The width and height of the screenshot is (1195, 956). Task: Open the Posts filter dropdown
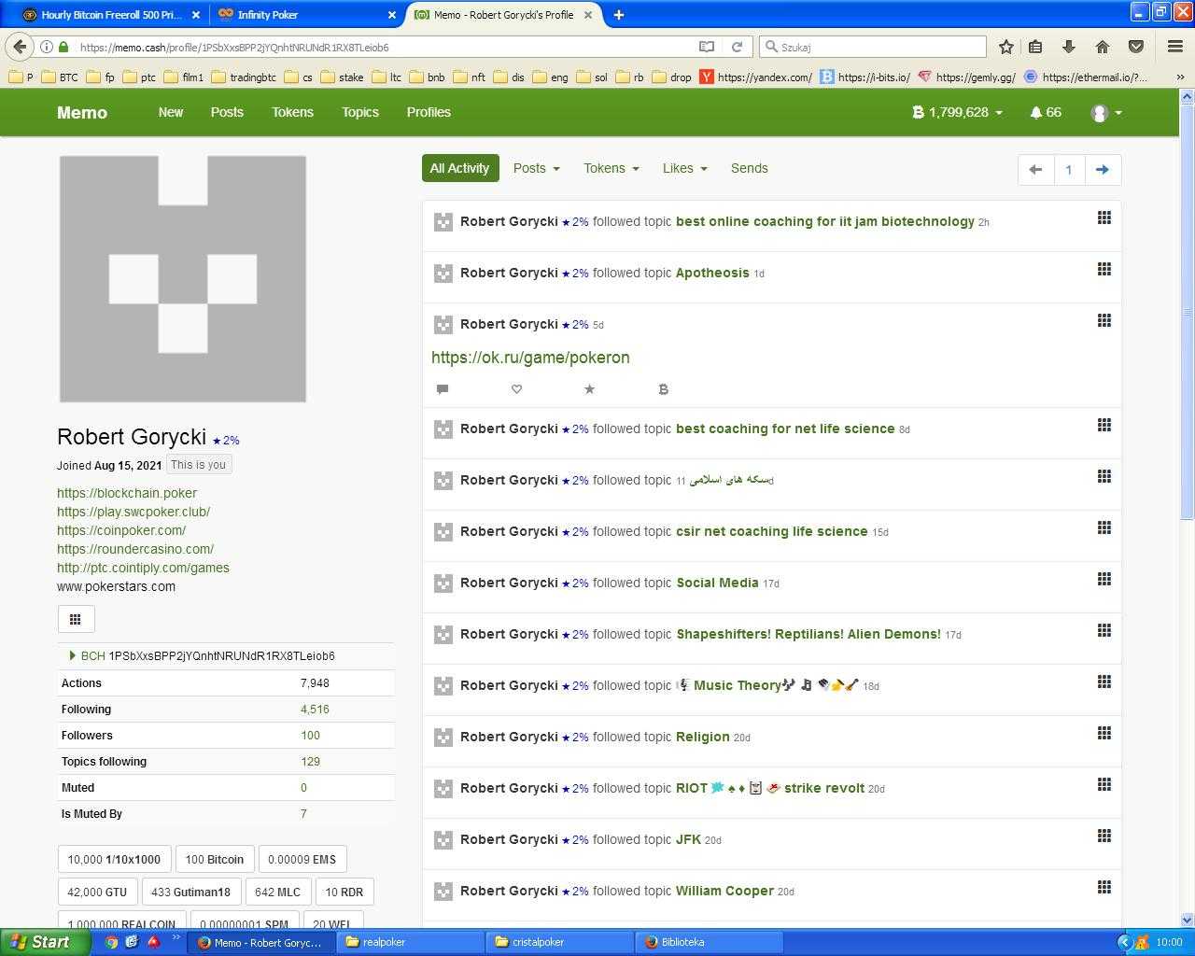click(536, 168)
